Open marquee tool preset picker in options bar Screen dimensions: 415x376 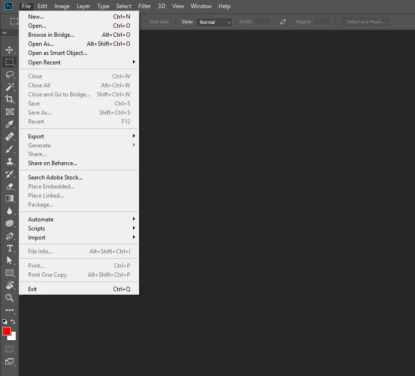coord(14,21)
